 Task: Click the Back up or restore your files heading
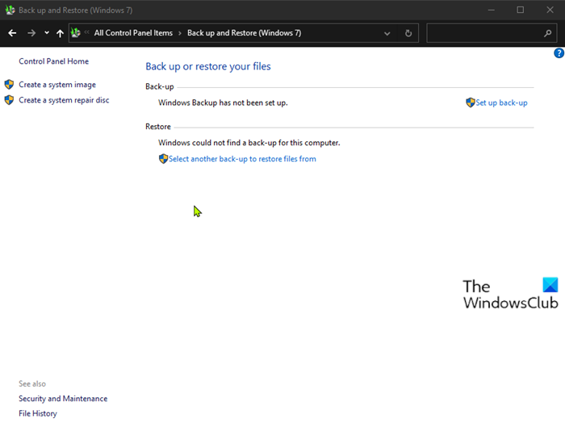(x=208, y=67)
